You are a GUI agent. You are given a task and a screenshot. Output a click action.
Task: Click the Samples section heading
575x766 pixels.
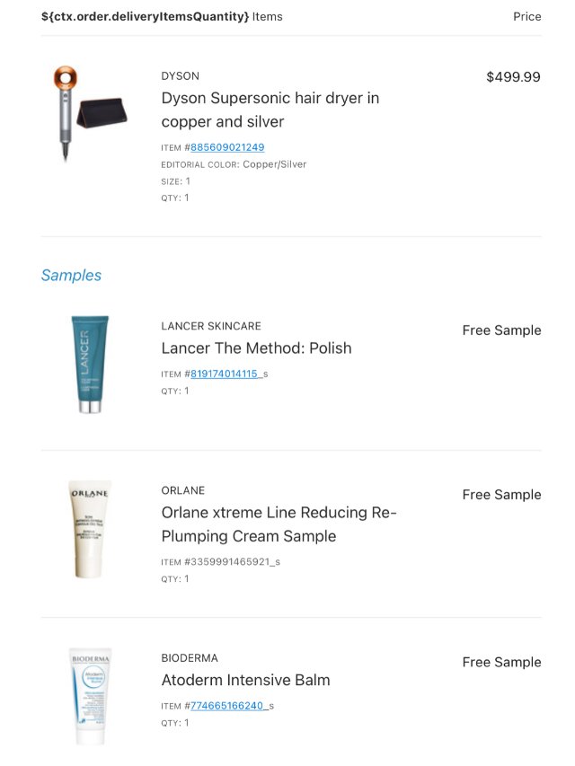coord(71,276)
